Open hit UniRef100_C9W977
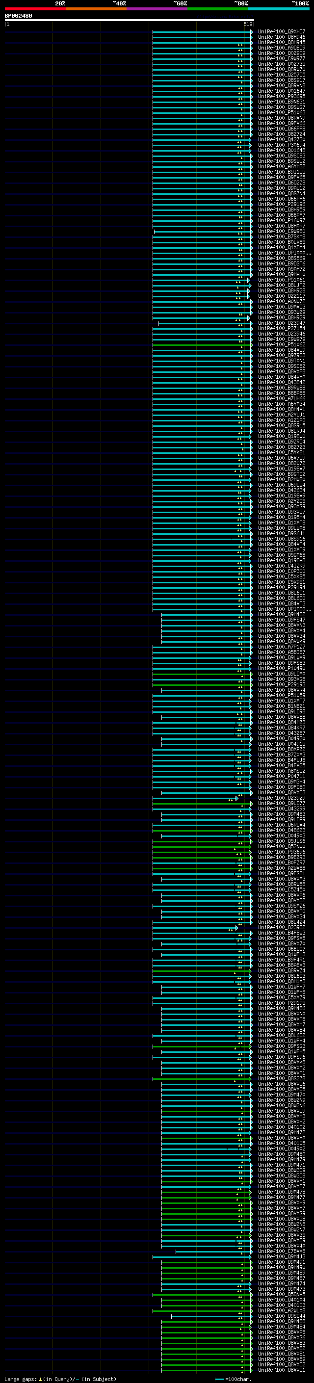314x1383 pixels. tap(282, 58)
